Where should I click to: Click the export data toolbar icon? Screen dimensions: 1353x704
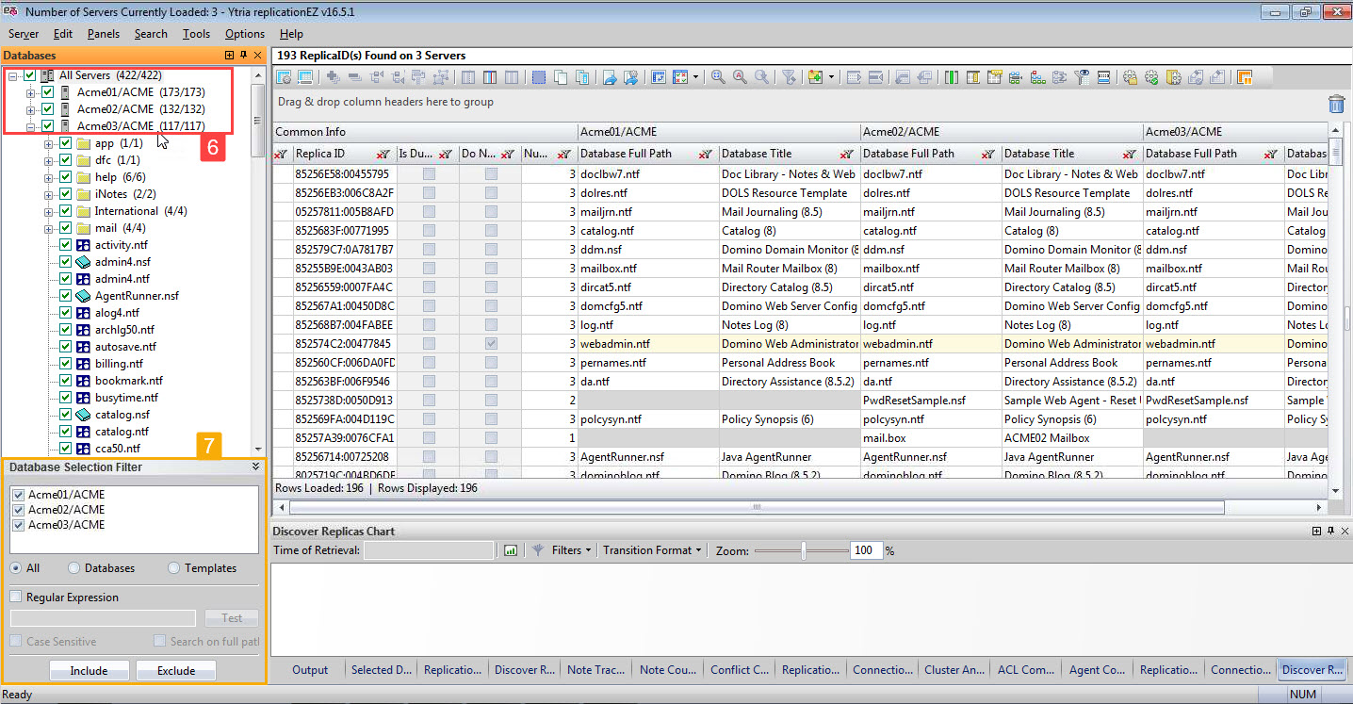point(611,76)
